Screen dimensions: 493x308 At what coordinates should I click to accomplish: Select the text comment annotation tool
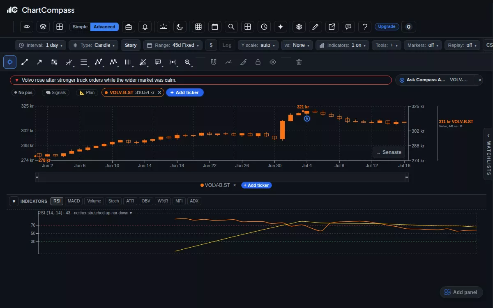[x=158, y=62]
